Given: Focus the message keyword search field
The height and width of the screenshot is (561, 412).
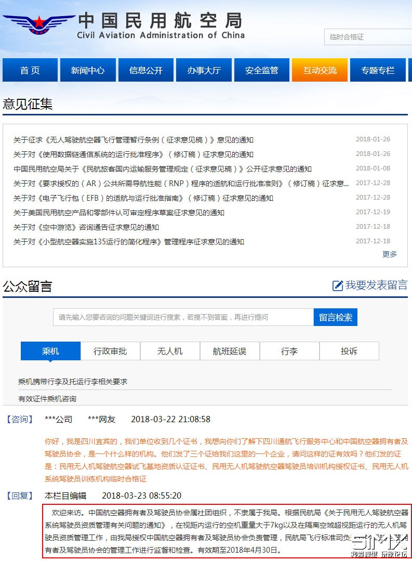Looking at the screenshot, I should point(183,317).
